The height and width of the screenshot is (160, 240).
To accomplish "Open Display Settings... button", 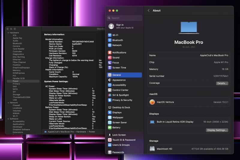I will click(x=217, y=130).
